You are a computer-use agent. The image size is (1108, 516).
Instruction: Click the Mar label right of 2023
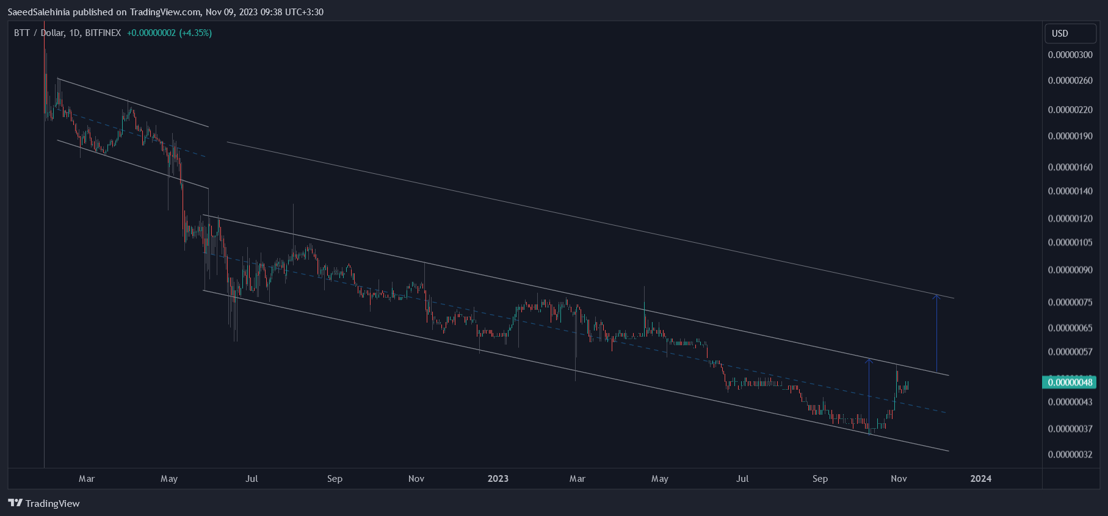click(x=577, y=479)
